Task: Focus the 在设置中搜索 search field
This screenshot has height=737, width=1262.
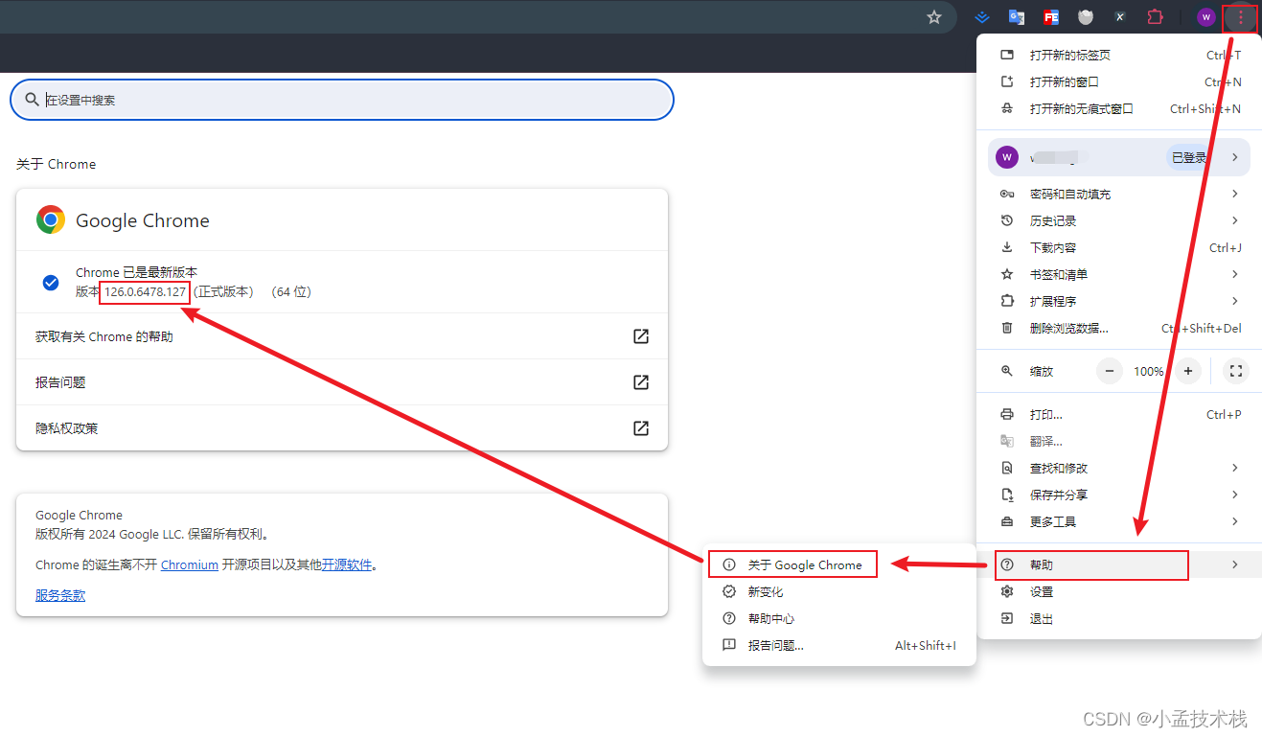Action: tap(342, 100)
